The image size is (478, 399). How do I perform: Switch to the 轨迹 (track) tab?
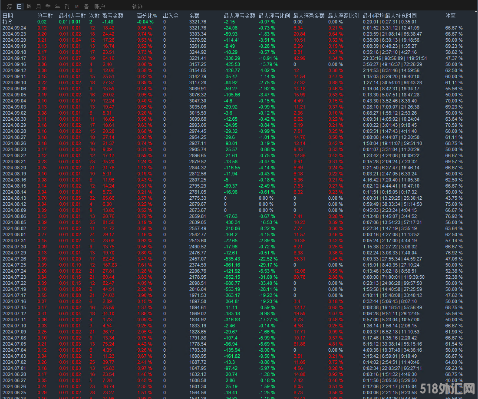[137, 7]
